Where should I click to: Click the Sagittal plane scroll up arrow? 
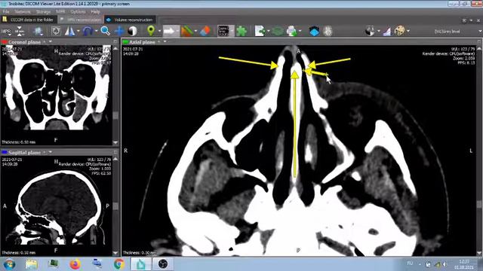pyautogui.click(x=115, y=159)
